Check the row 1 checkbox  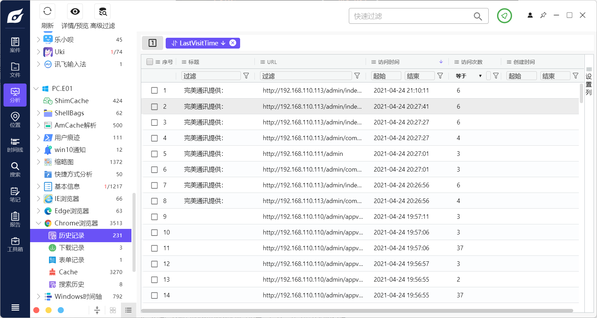(x=154, y=91)
